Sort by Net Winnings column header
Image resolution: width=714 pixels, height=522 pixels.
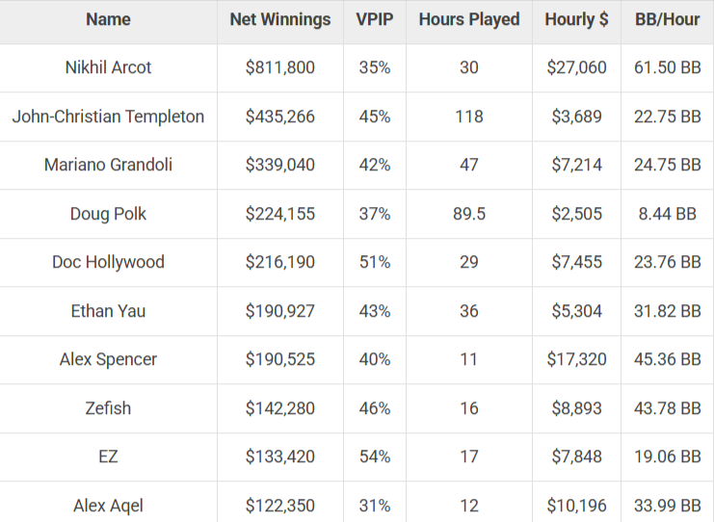coord(280,19)
